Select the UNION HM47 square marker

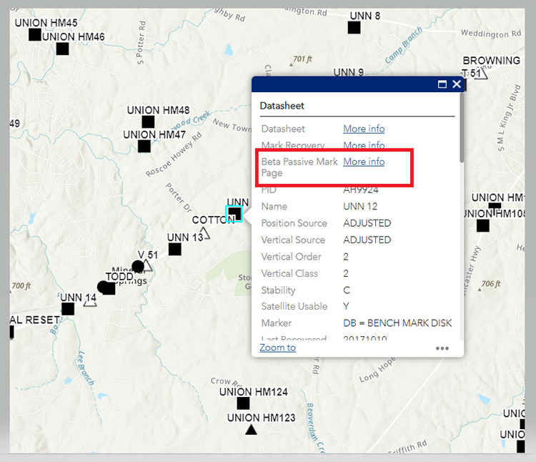144,147
